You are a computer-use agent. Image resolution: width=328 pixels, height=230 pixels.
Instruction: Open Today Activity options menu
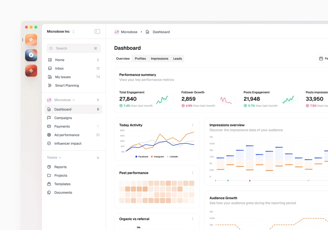192,125
